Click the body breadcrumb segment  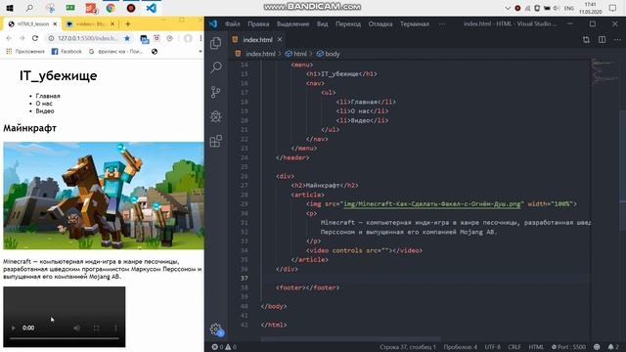pos(329,54)
